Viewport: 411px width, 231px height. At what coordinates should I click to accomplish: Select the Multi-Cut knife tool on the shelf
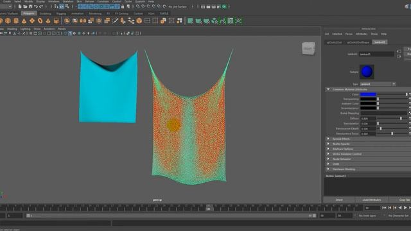pyautogui.click(x=115, y=21)
